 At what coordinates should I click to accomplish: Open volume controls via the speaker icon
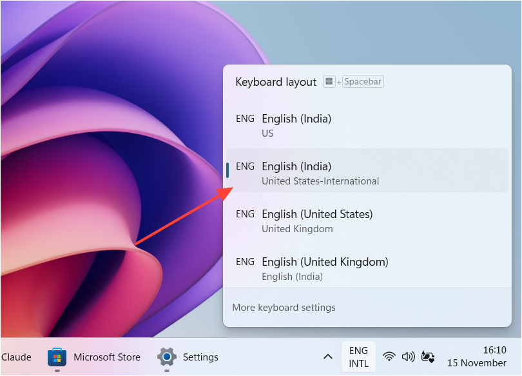point(408,357)
